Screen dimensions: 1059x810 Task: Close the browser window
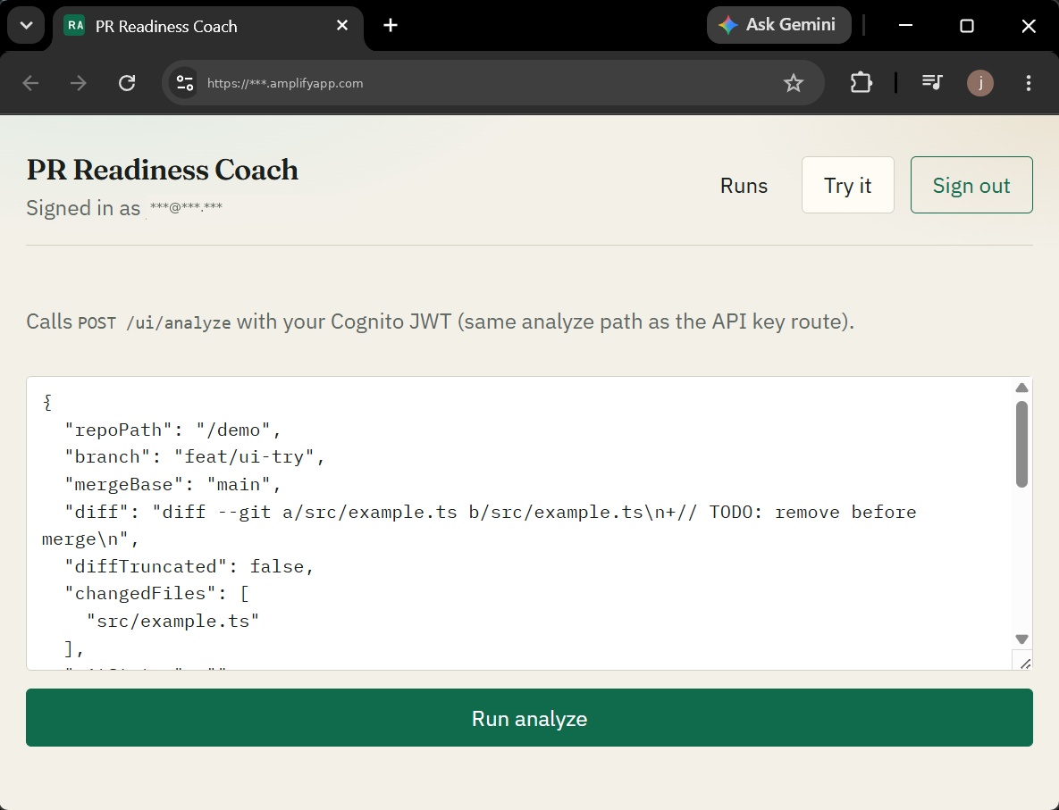[x=1028, y=26]
